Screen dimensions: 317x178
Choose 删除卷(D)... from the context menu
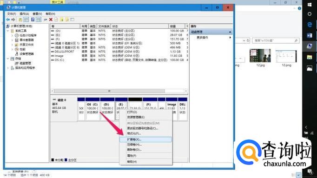[x=145, y=150]
